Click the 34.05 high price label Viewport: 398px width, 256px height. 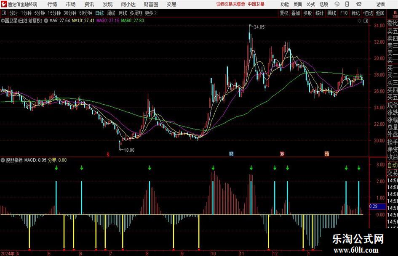(x=259, y=27)
